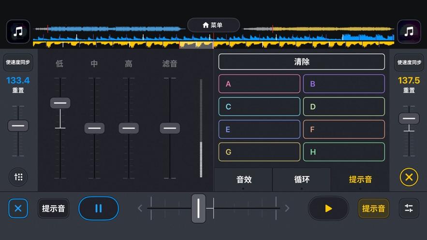Open the mixer settings sliders icon
Screen dimensions: 427x240
[x=409, y=209]
